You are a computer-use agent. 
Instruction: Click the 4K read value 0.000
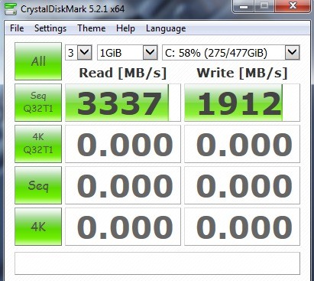(123, 227)
